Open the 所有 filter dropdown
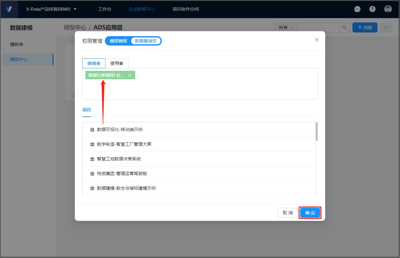This screenshot has width=400, height=258. pyautogui.click(x=286, y=27)
